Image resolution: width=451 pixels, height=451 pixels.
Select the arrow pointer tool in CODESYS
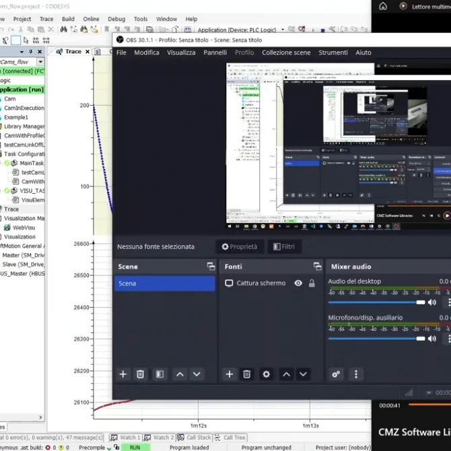26,40
